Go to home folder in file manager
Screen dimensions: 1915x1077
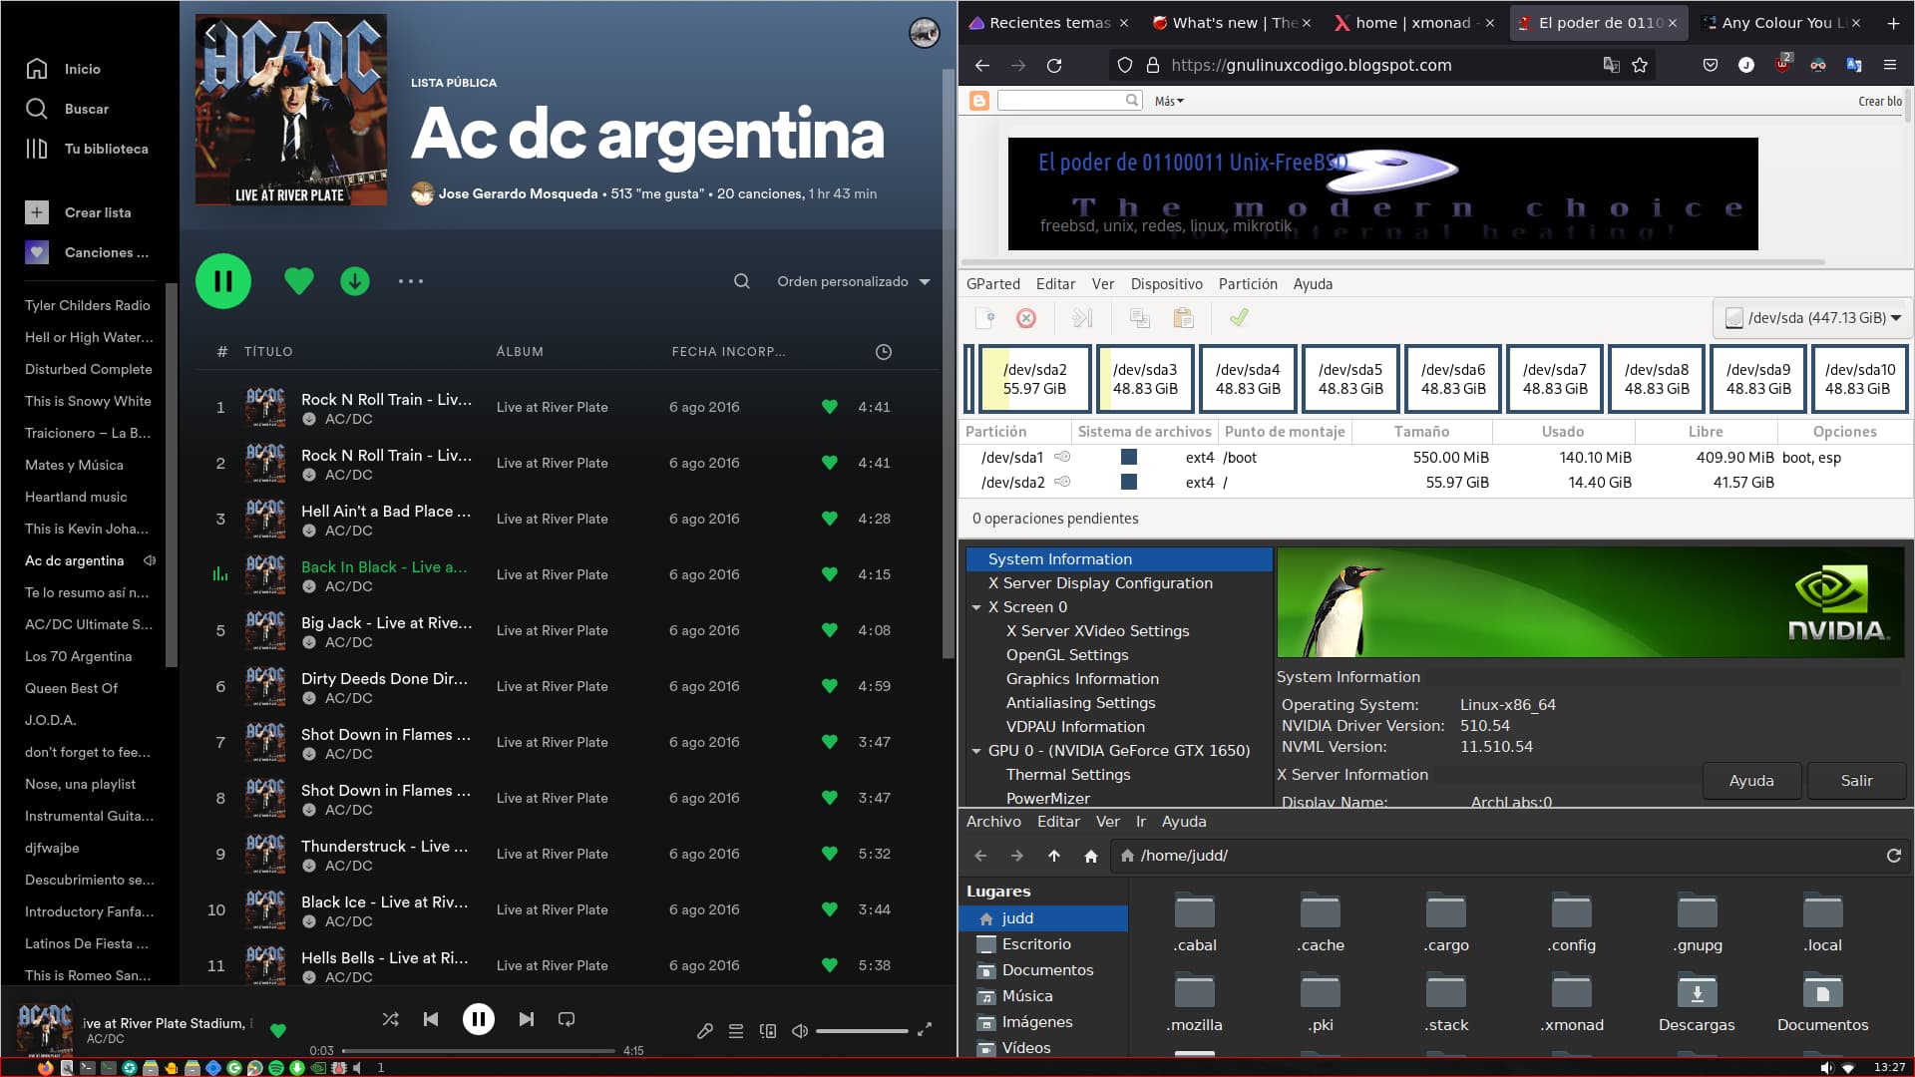click(1091, 856)
